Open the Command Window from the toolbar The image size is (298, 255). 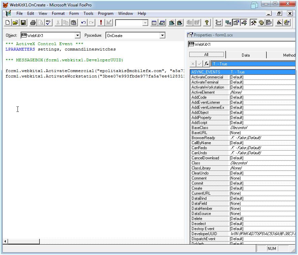pyautogui.click(x=154, y=23)
